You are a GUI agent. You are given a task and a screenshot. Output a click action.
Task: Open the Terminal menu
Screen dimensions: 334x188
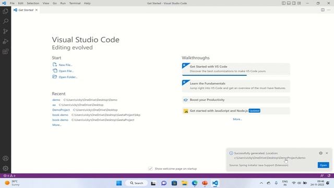(x=75, y=3)
